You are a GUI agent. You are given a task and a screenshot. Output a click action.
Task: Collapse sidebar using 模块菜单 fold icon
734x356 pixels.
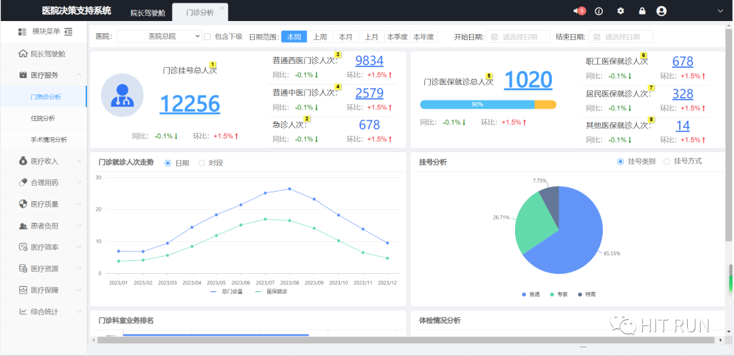69,32
